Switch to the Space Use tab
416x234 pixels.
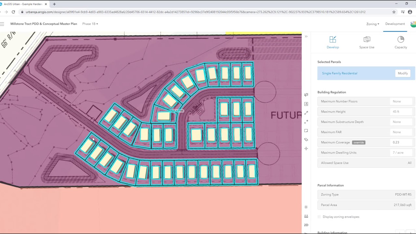tap(367, 42)
